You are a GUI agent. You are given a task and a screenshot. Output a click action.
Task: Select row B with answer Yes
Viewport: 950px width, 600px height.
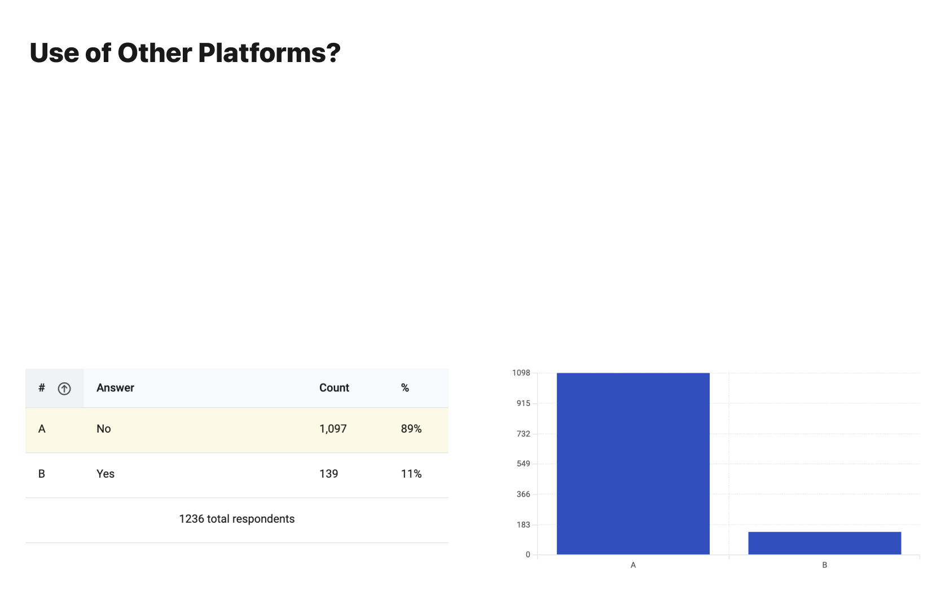click(237, 475)
